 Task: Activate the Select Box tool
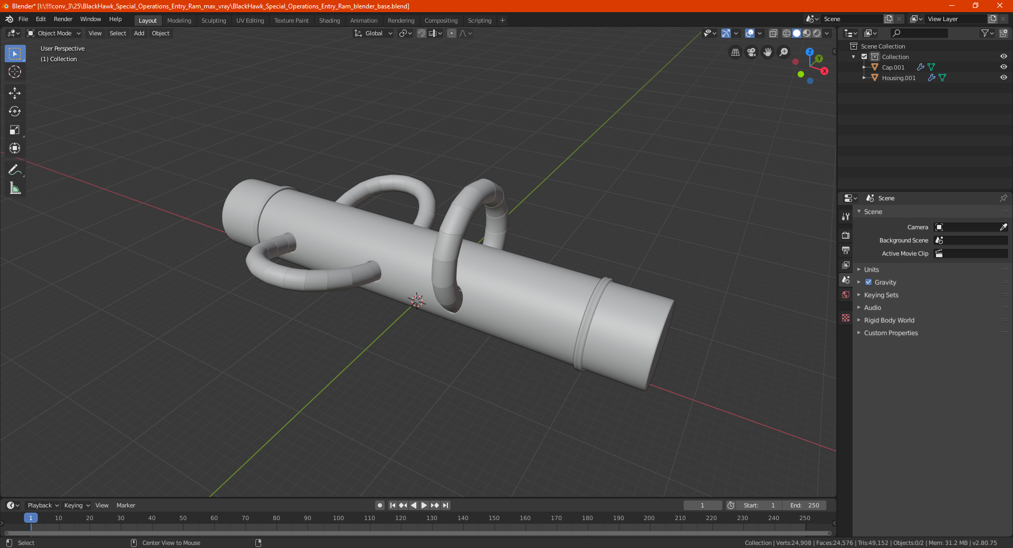click(x=15, y=54)
